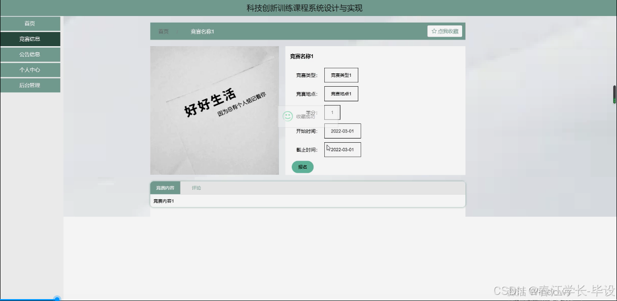Click the 竞赛类型1 value box

pyautogui.click(x=341, y=75)
